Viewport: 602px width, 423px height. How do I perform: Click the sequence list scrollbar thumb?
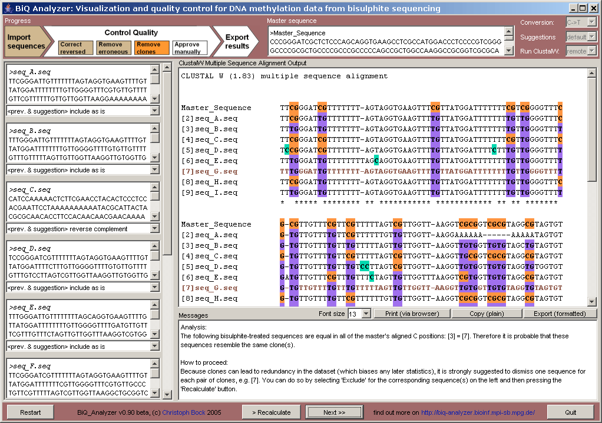[x=167, y=164]
